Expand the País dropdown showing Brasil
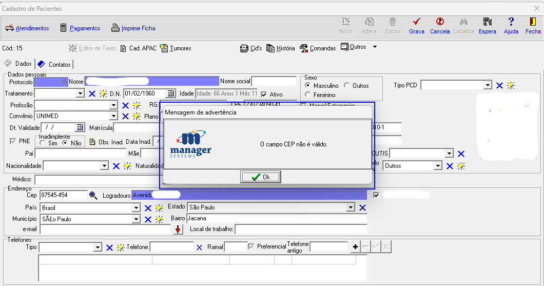Viewport: 544px width, 286px height. tap(135, 208)
